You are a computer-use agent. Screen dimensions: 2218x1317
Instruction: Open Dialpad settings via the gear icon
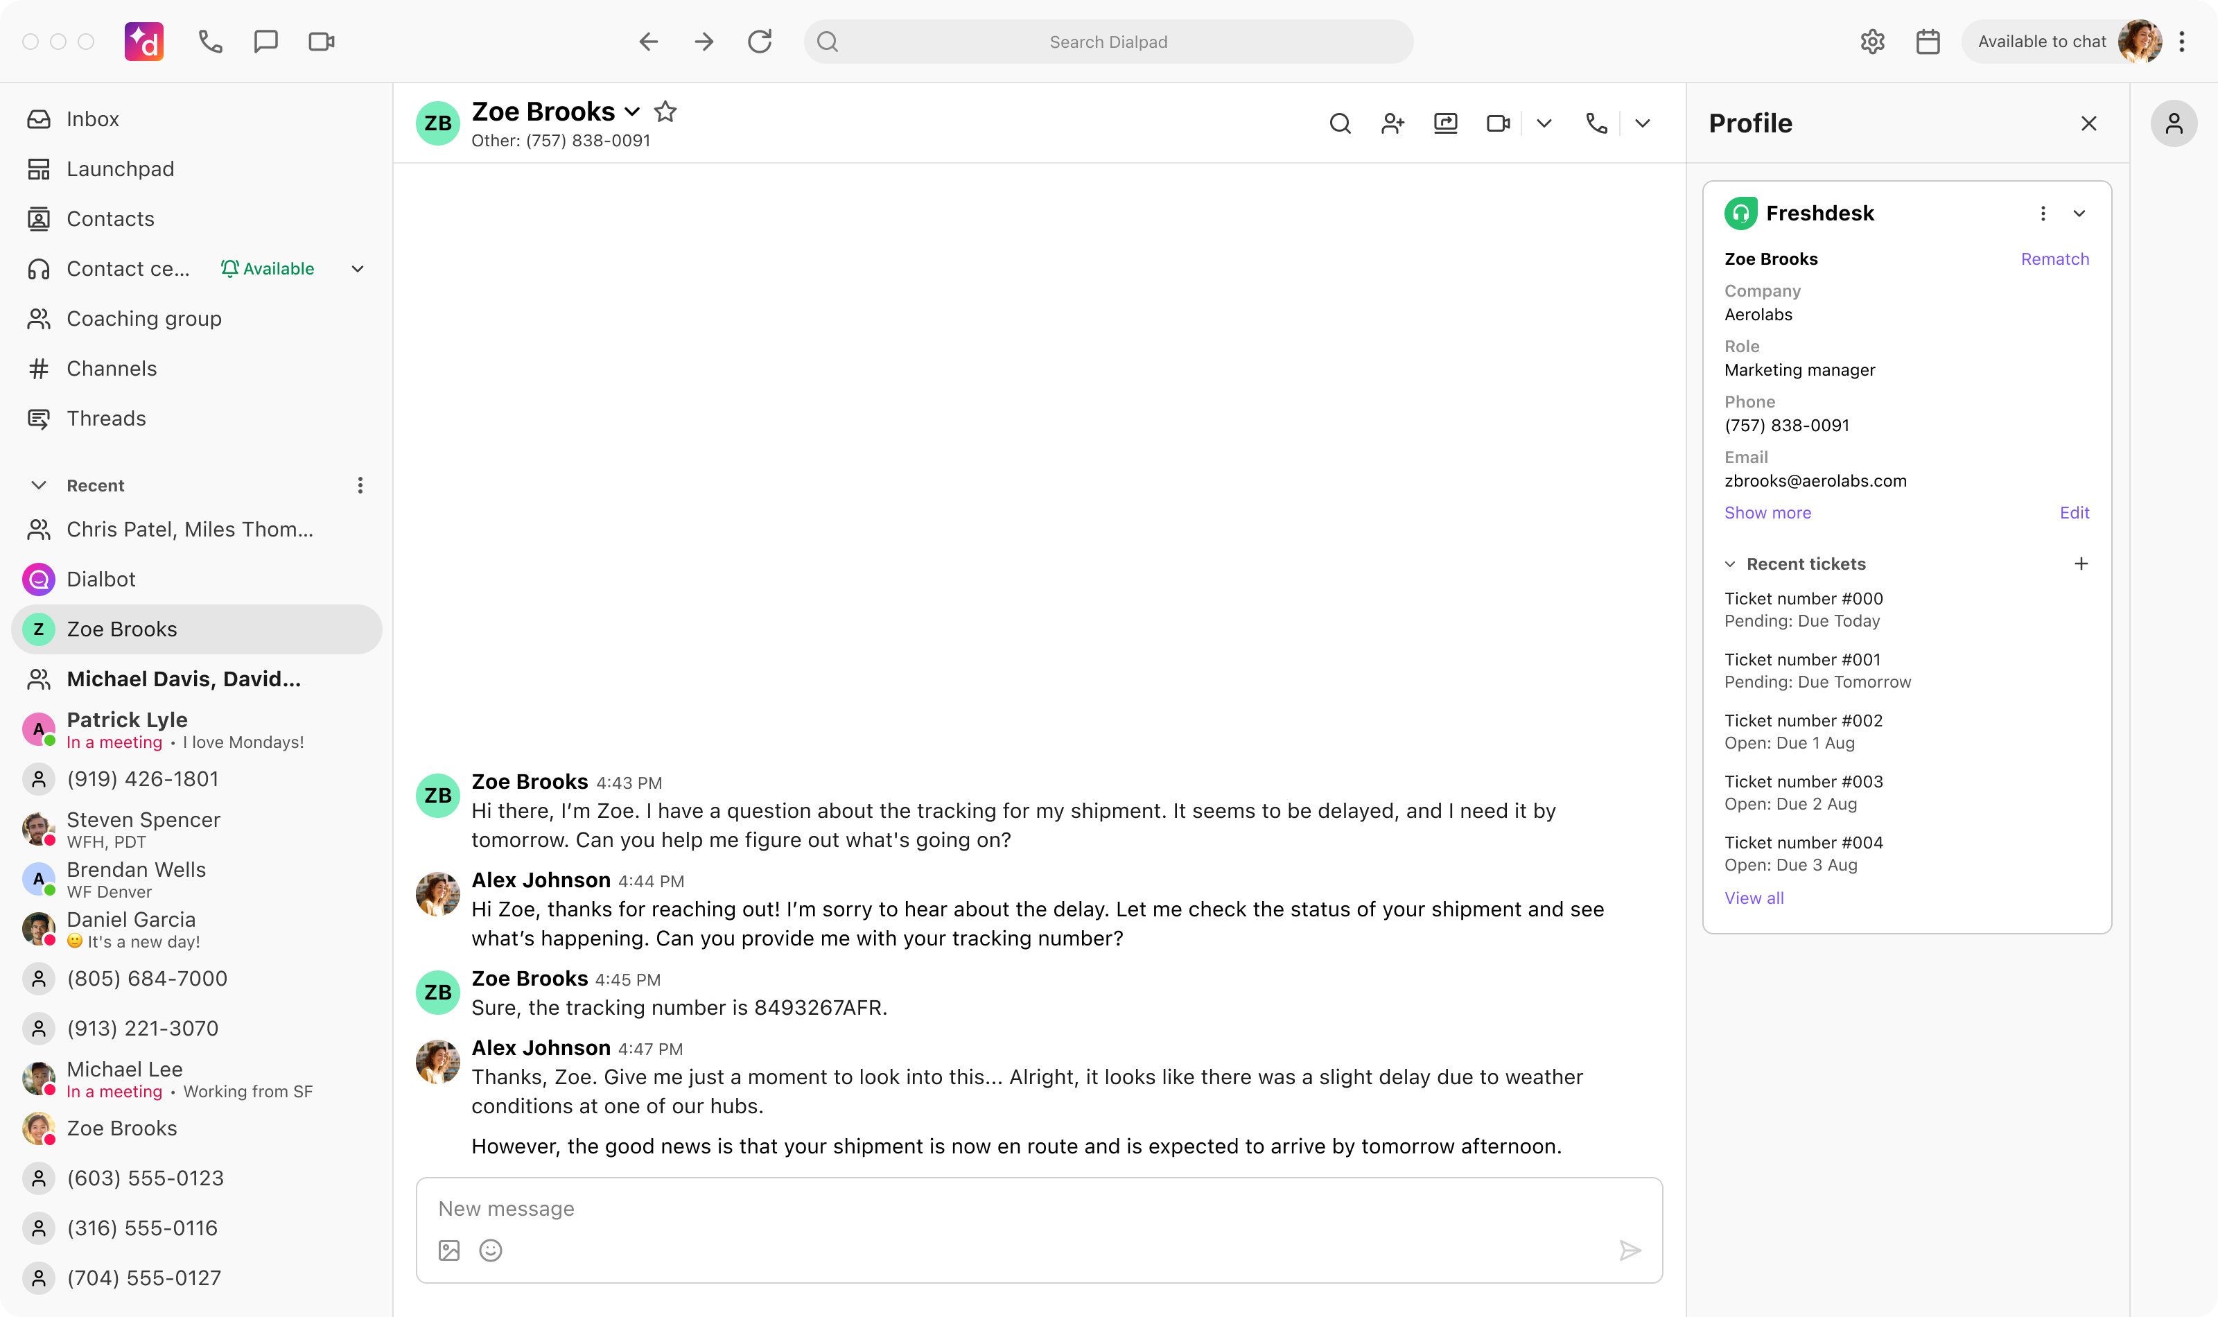1873,41
